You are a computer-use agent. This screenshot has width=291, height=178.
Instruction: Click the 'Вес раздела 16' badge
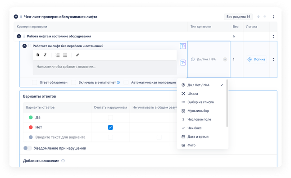tap(238, 17)
